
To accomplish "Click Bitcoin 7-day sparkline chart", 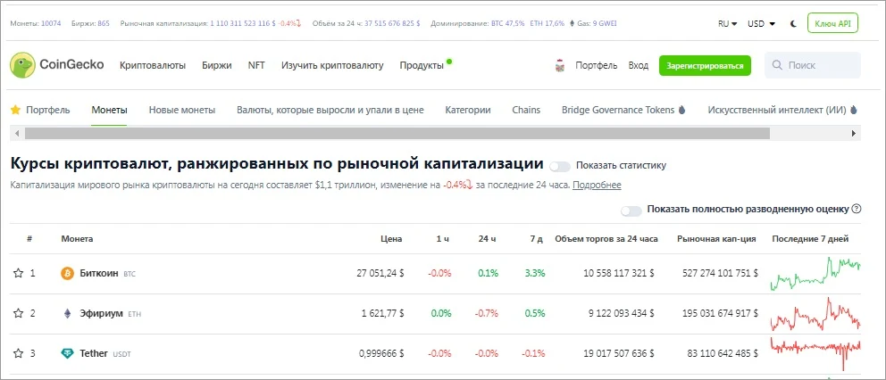I will (815, 273).
